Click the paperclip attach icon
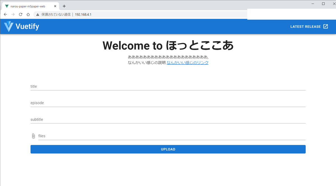Image resolution: width=336 pixels, height=186 pixels. (33, 136)
